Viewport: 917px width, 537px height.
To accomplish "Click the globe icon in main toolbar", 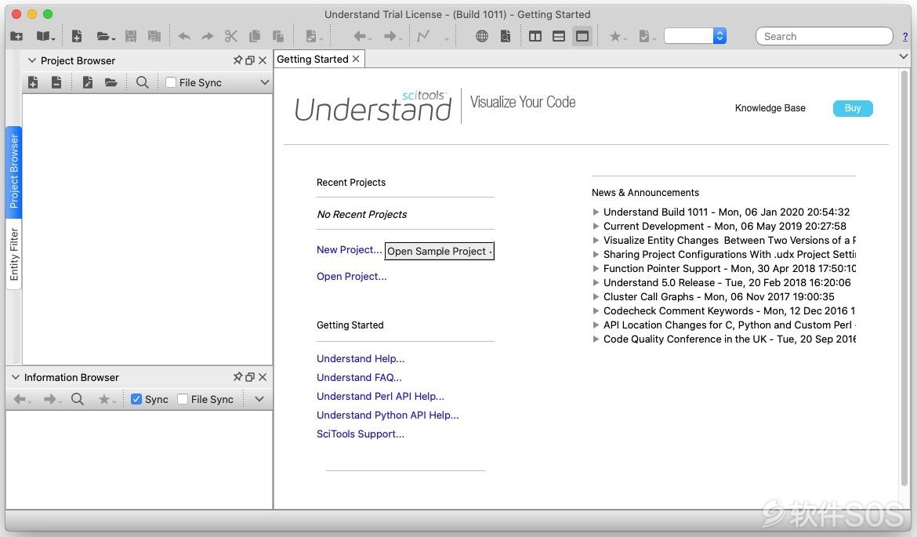I will coord(482,36).
